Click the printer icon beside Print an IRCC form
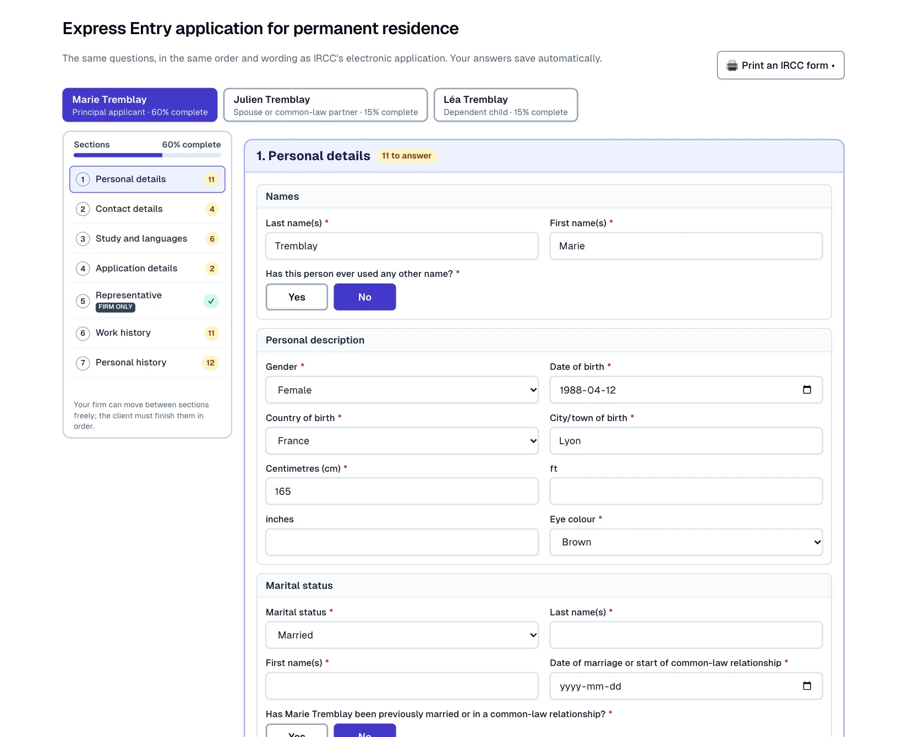Screen dimensions: 907x737 732,65
